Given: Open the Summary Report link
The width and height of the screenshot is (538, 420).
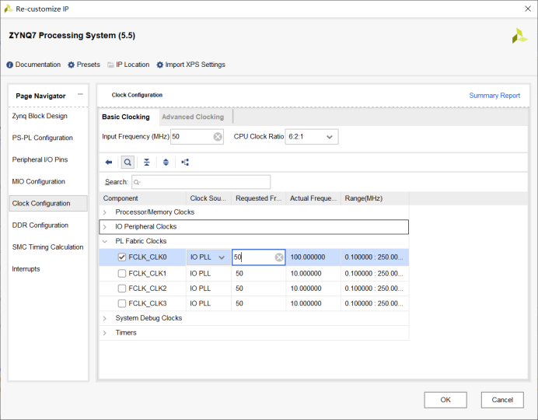Looking at the screenshot, I should pos(494,96).
